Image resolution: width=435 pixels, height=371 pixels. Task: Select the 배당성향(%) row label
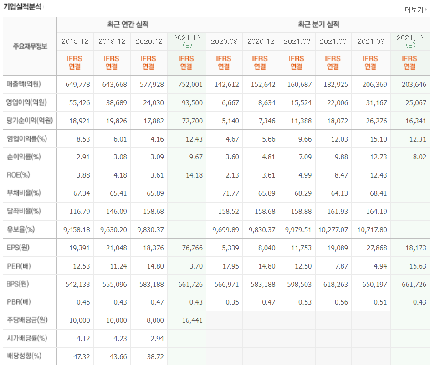(24, 356)
